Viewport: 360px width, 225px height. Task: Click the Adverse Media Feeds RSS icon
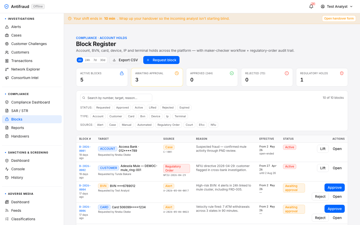pos(7,210)
